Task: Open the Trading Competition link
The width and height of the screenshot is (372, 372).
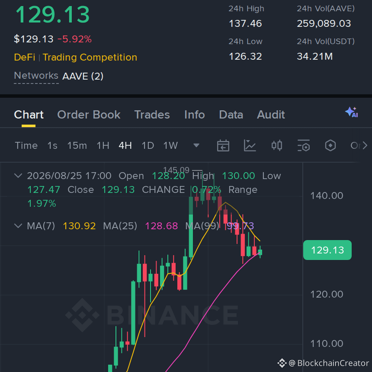Action: (x=90, y=58)
